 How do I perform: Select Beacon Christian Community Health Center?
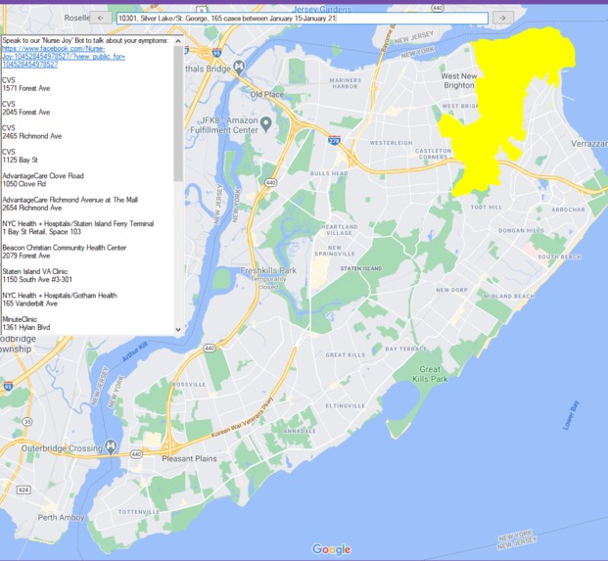[65, 252]
